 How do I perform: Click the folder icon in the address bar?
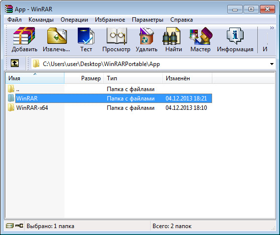tap(36, 64)
